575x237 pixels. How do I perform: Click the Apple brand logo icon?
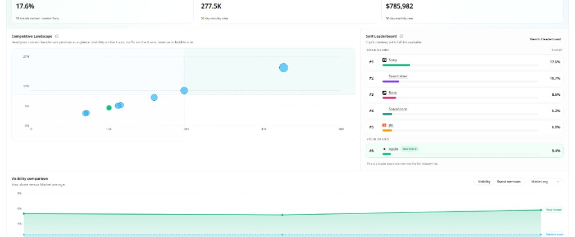pos(384,149)
